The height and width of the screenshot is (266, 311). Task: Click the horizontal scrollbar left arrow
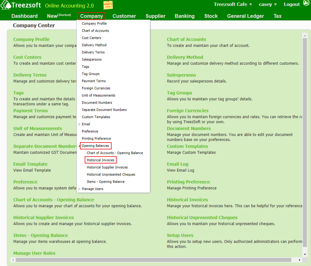pyautogui.click(x=13, y=260)
